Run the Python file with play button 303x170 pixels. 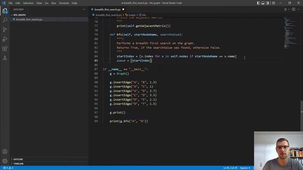pyautogui.click(x=285, y=9)
